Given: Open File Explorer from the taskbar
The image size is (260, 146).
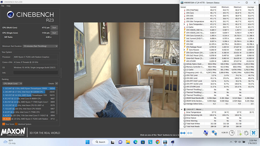Looking at the screenshot, I should [128, 142].
